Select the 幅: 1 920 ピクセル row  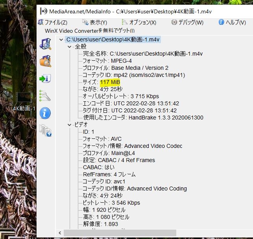tap(104, 210)
